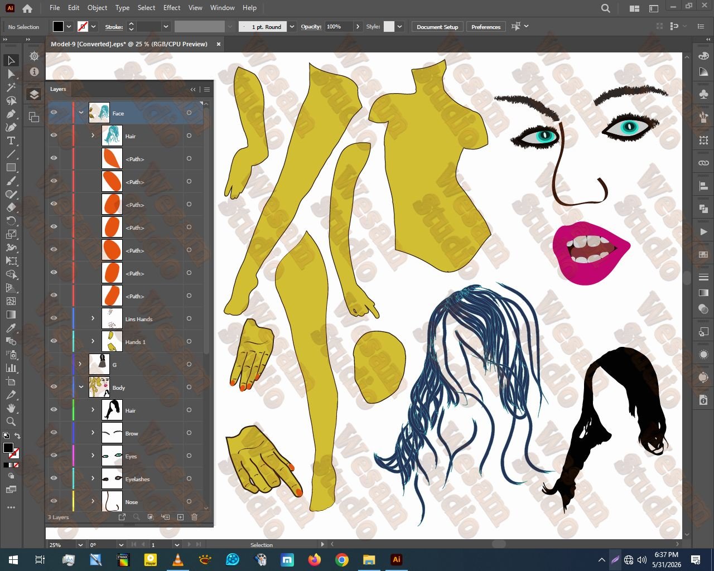Screen dimensions: 714x571
Task: Select the Type tool
Action: pos(11,141)
